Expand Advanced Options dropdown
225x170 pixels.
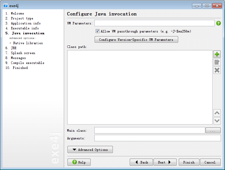[x=90, y=150]
